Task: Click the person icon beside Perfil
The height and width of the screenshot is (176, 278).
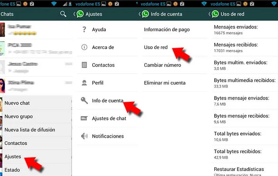Action: pyautogui.click(x=85, y=83)
